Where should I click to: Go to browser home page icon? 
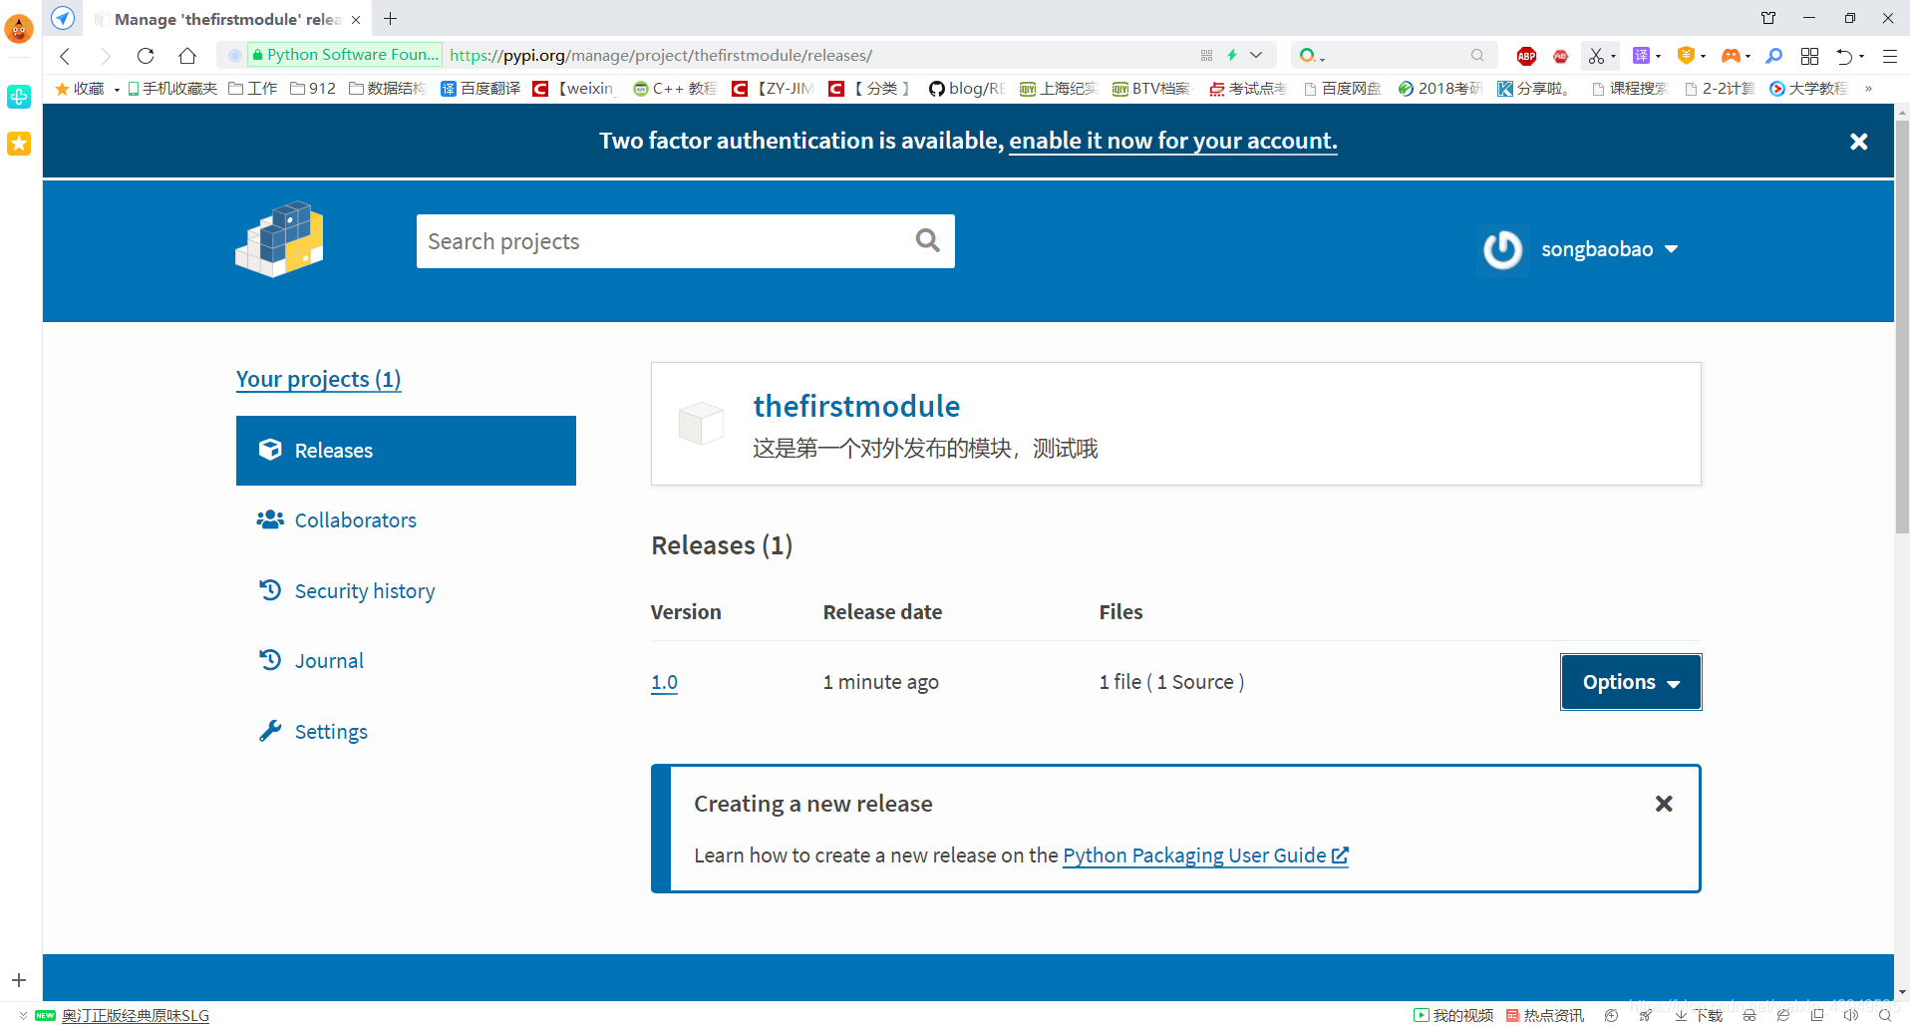(187, 56)
